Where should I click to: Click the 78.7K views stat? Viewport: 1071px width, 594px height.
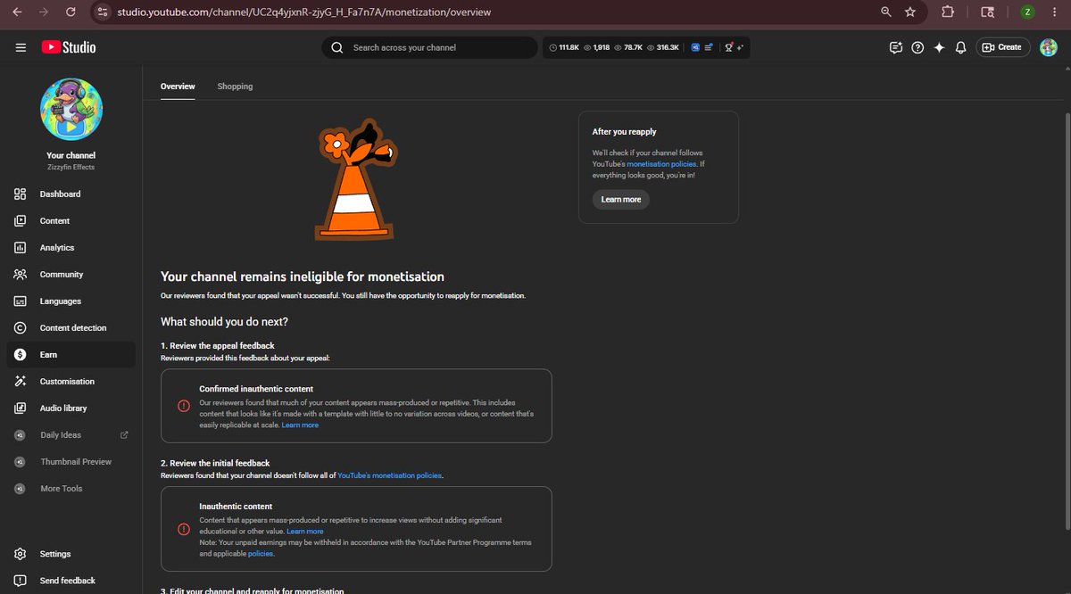click(628, 47)
